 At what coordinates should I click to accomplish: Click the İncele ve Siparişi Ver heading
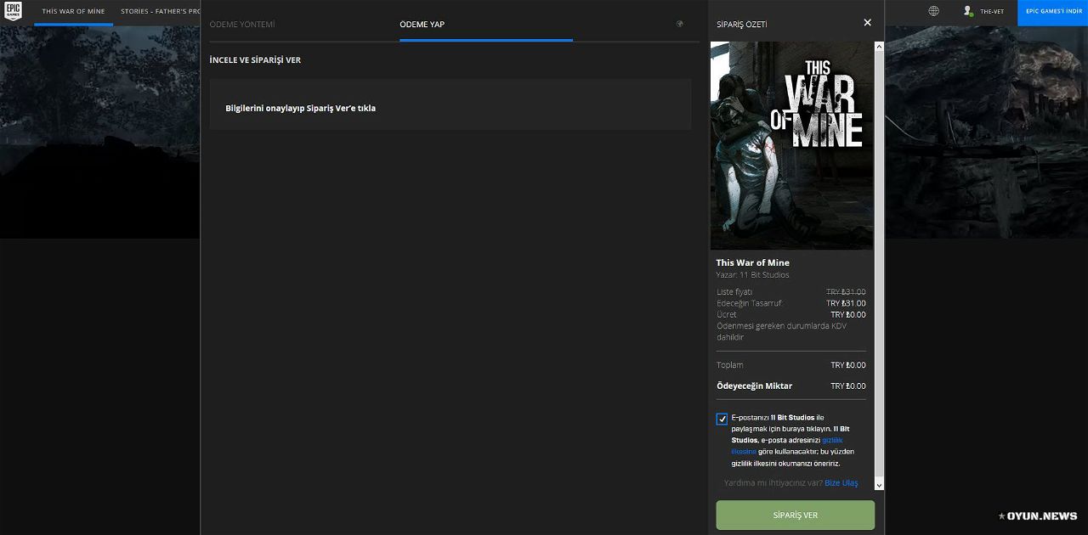(255, 60)
